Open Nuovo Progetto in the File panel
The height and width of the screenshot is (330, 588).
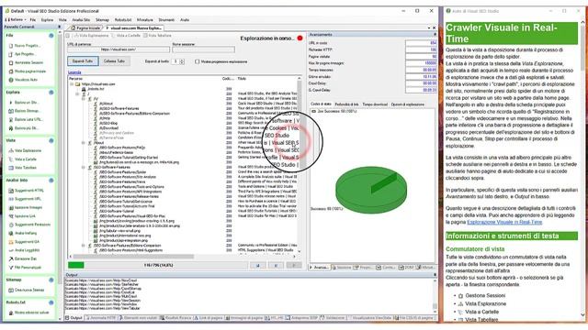click(x=27, y=46)
